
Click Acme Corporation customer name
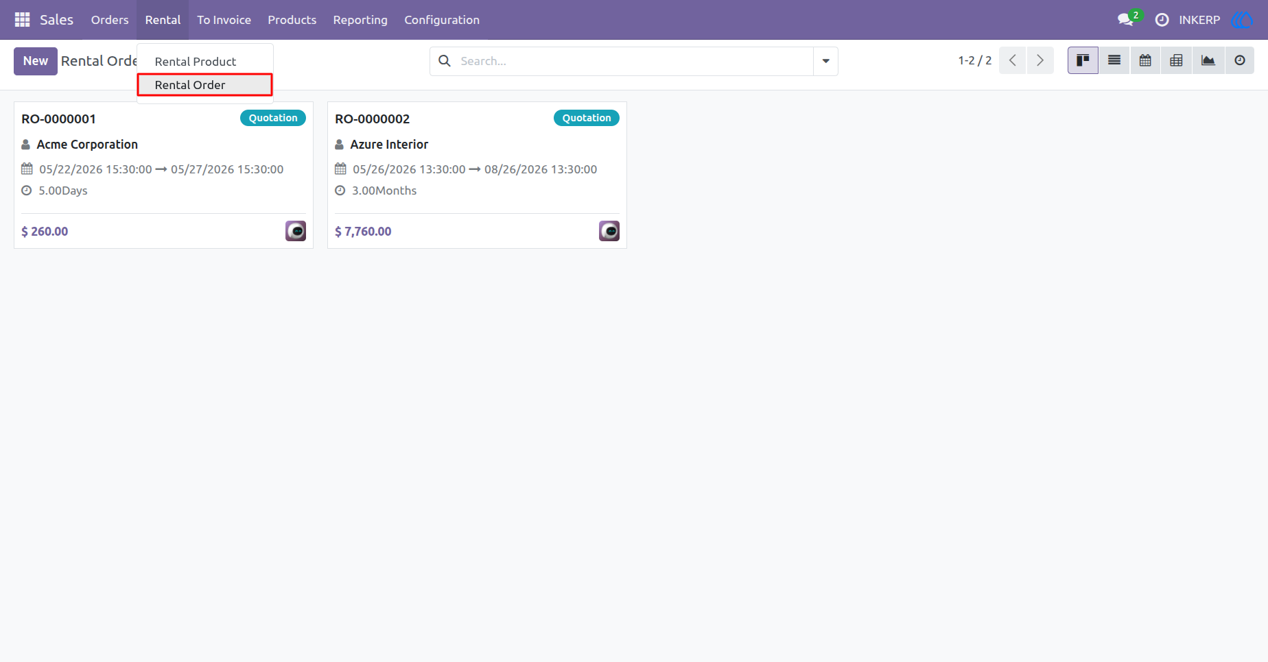pos(87,145)
